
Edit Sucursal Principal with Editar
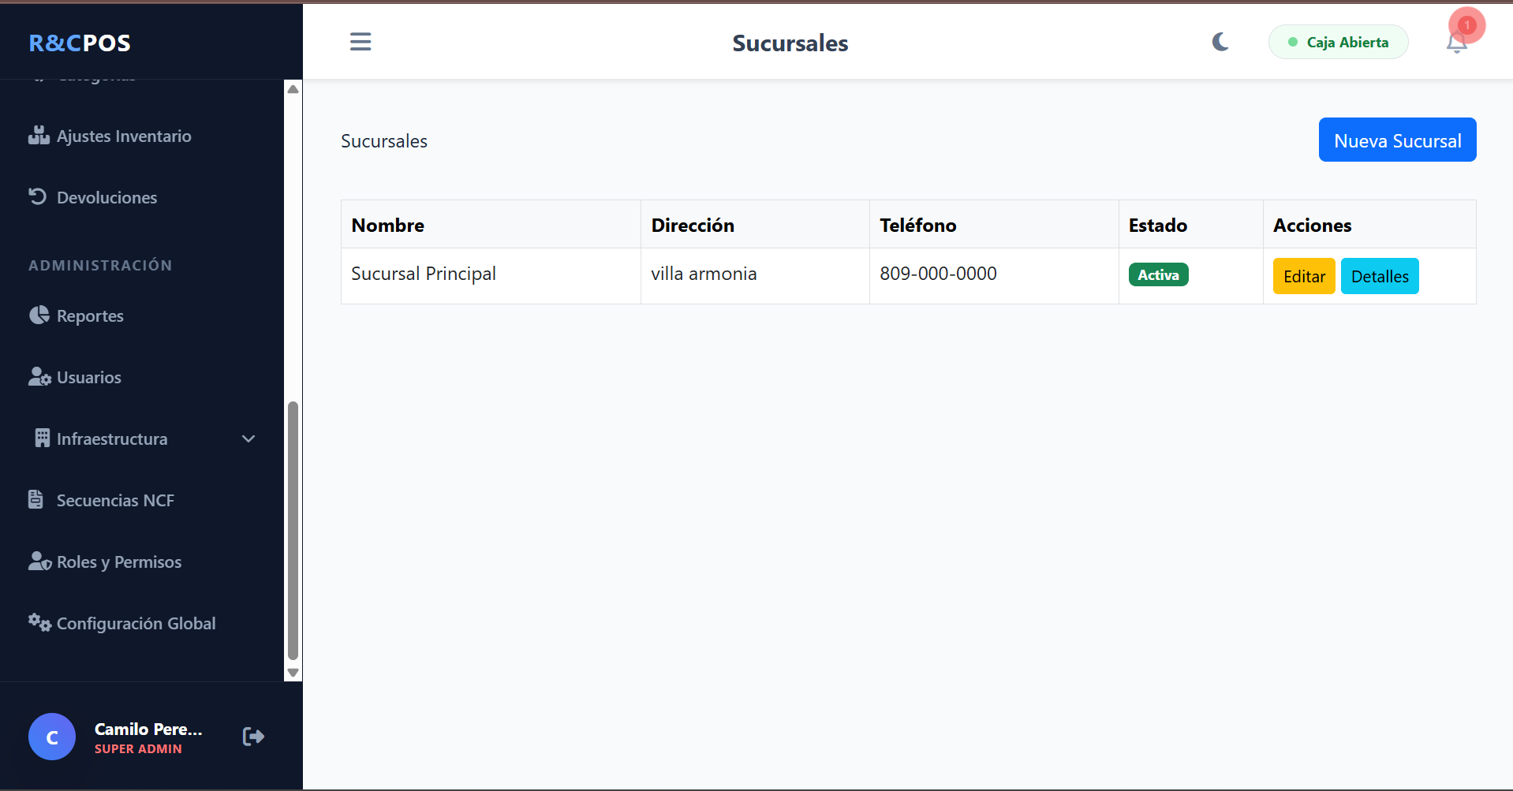click(x=1304, y=277)
